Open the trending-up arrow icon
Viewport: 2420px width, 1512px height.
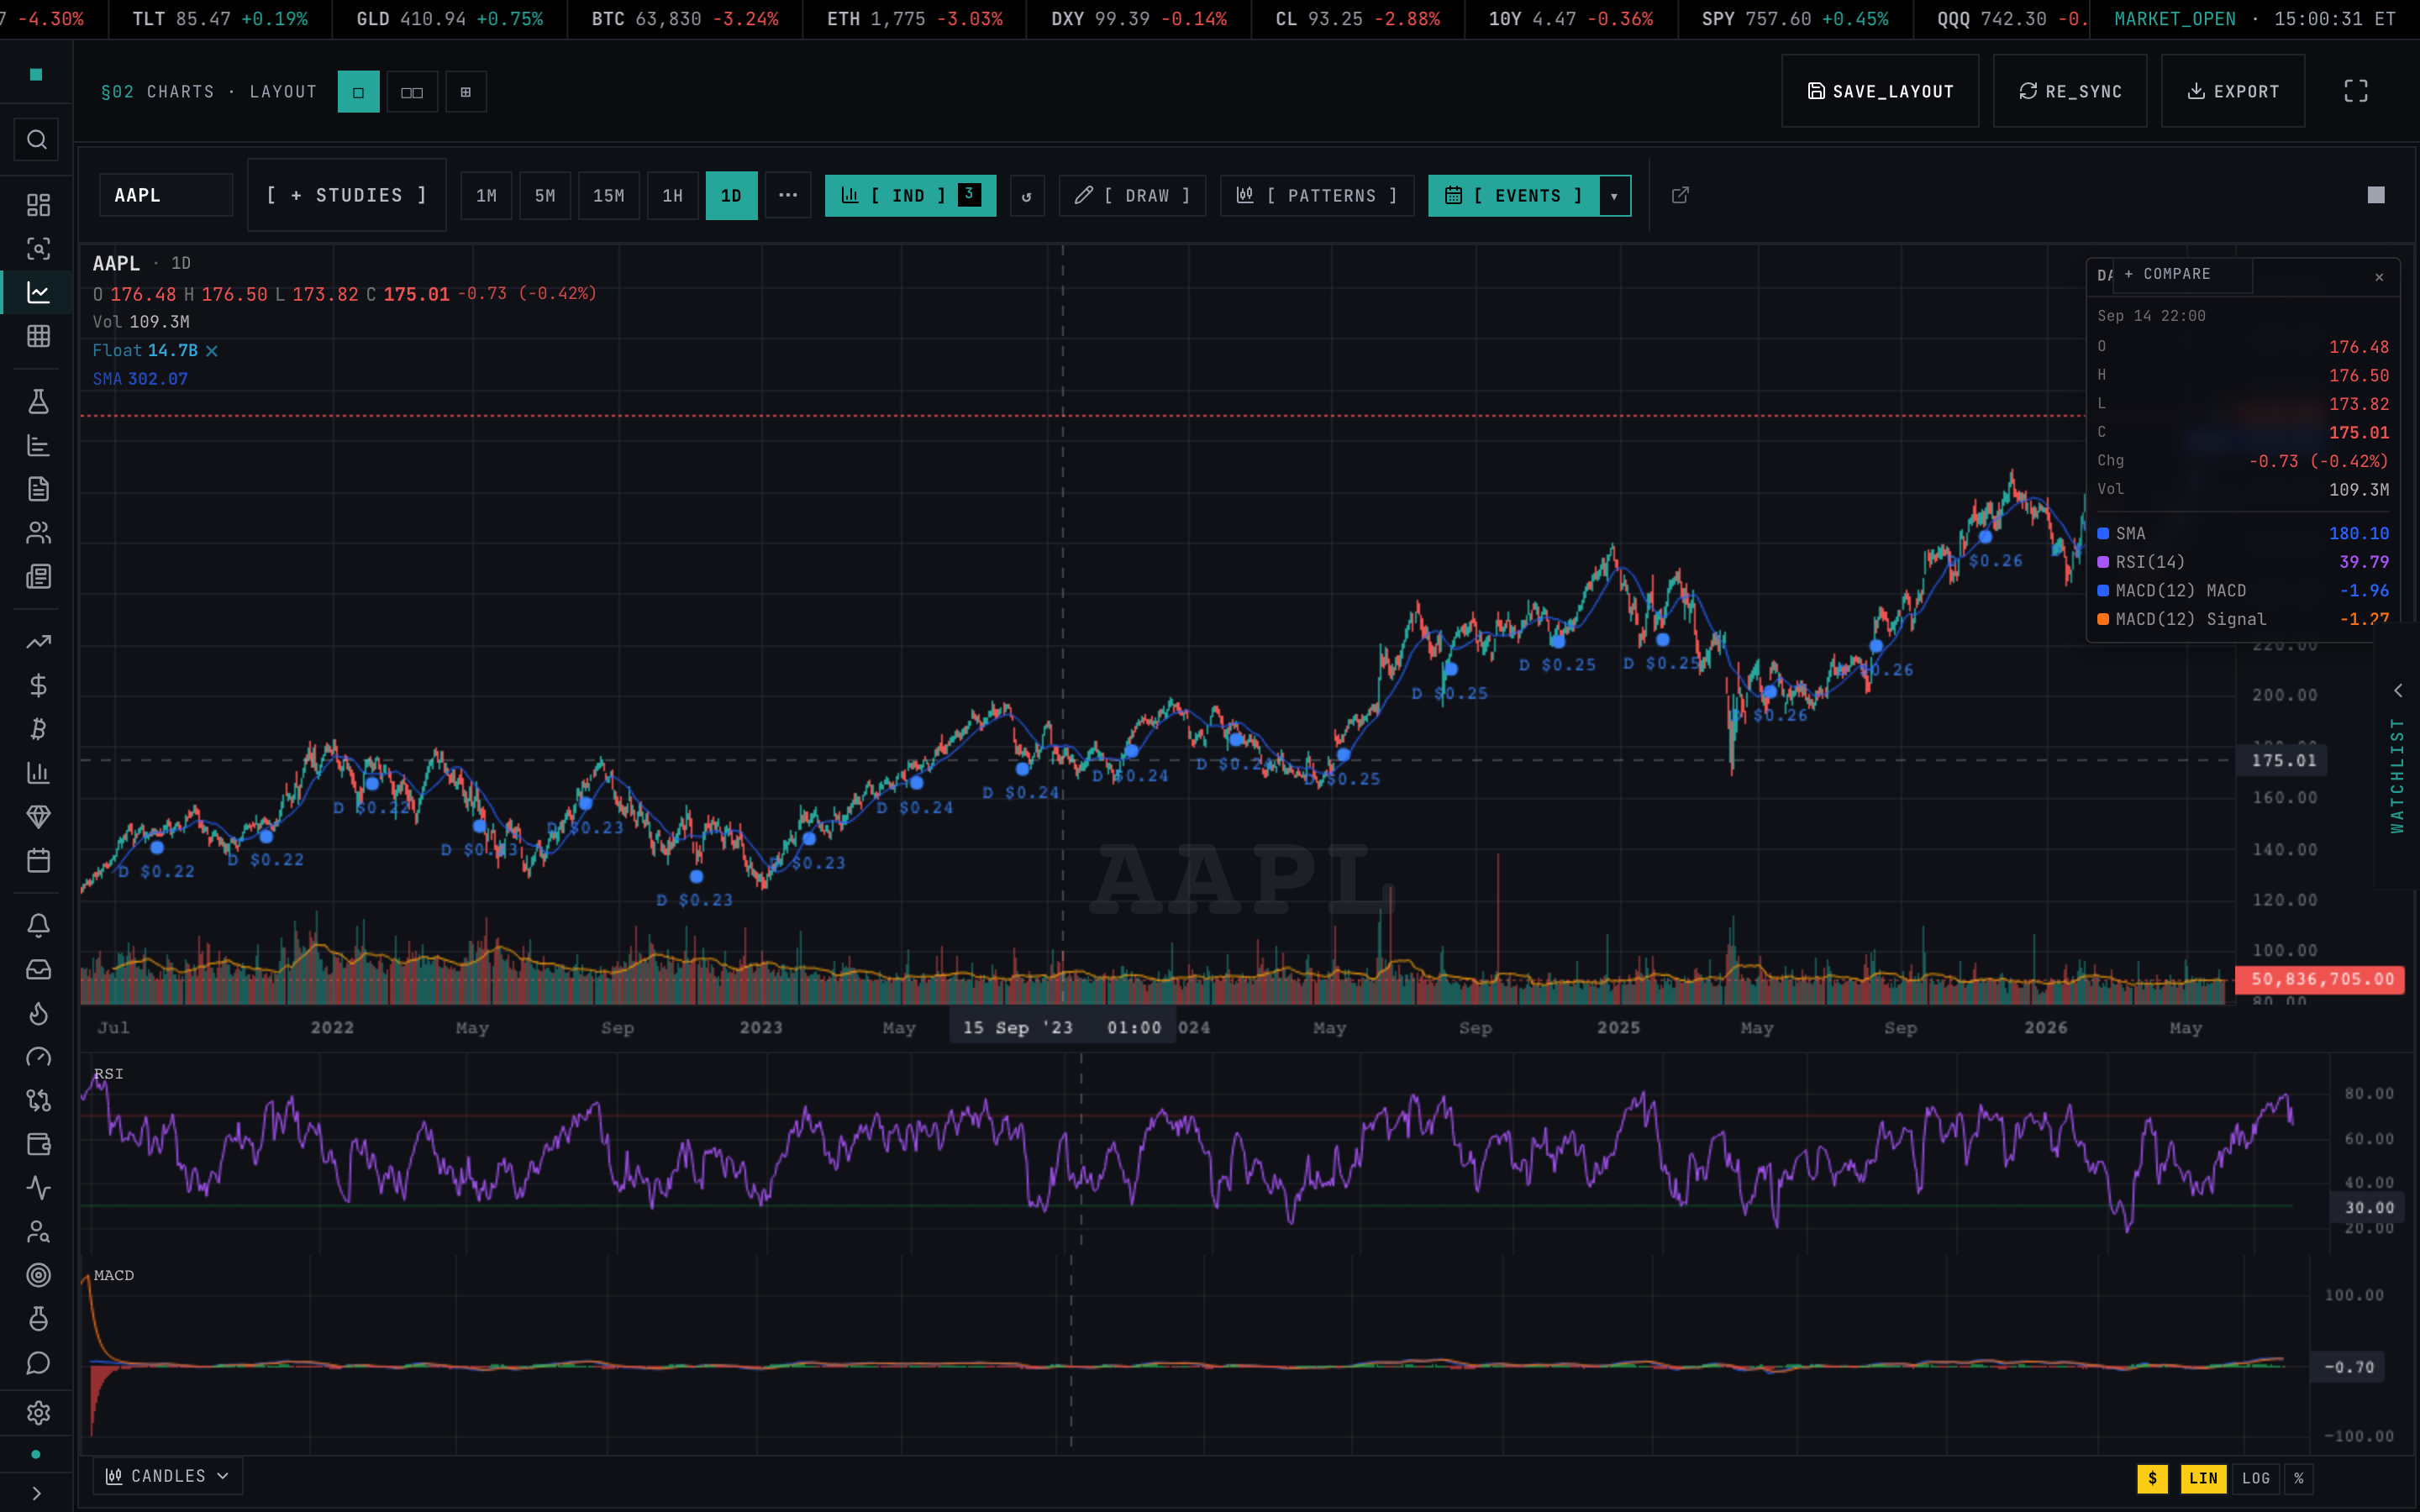(x=38, y=642)
